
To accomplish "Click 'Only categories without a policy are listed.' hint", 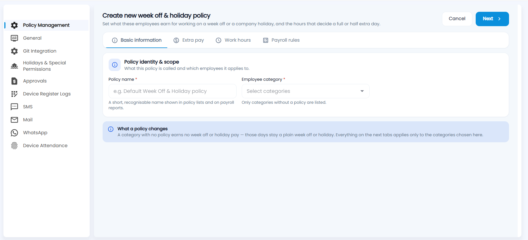I will tap(284, 102).
